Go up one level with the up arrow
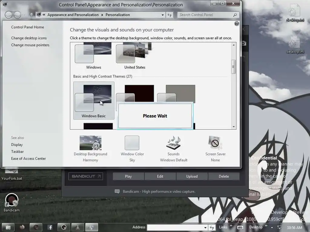This screenshot has height=232, width=310. 31,15
